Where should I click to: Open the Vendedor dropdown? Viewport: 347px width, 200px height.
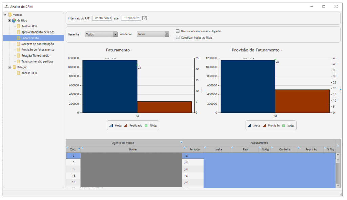[x=167, y=34]
